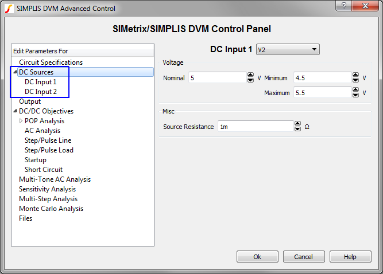This screenshot has width=383, height=274.
Task: Open the V2 source dropdown
Action: point(287,50)
